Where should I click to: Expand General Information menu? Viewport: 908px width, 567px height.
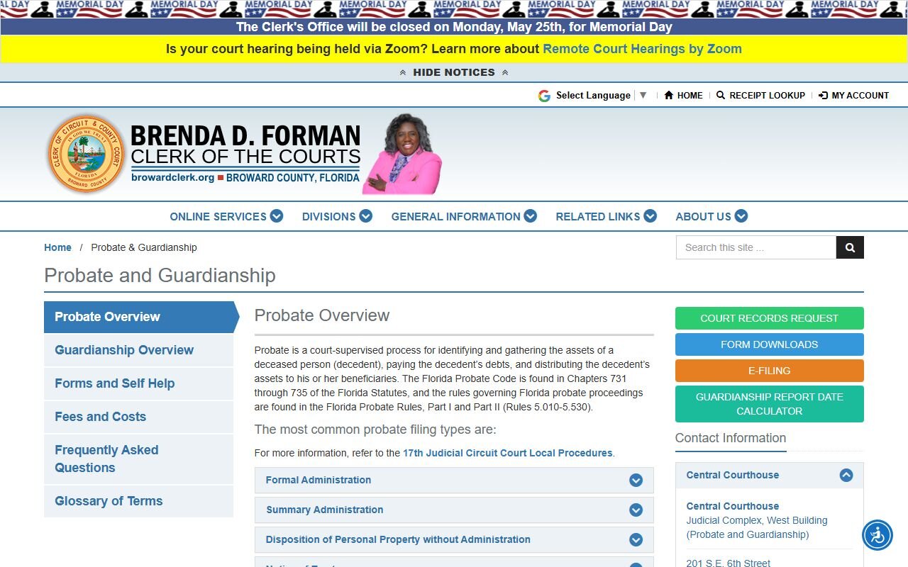(464, 216)
